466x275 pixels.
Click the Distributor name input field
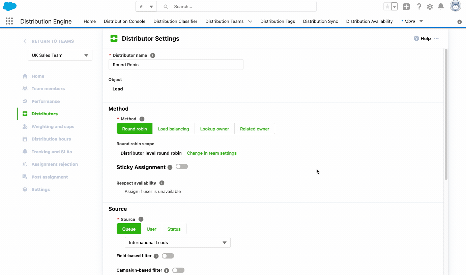click(176, 65)
